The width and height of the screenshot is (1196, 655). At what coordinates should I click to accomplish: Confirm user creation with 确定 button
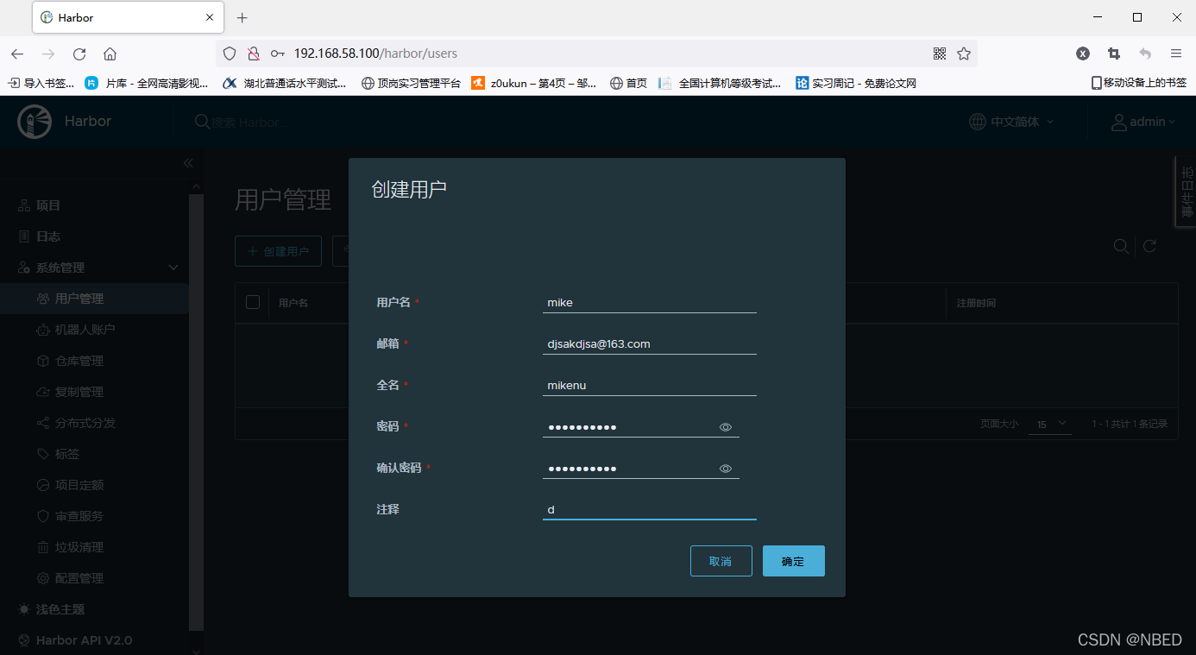(x=793, y=560)
